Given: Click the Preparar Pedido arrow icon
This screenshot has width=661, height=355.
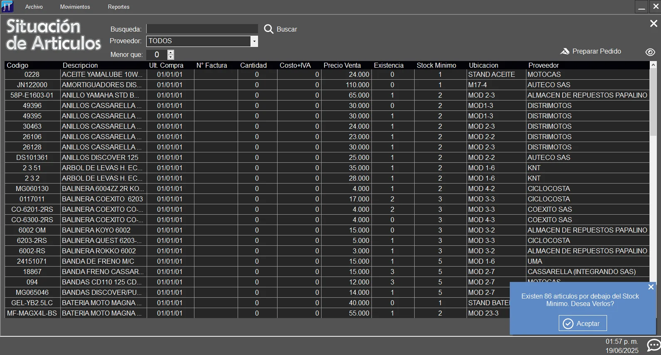Looking at the screenshot, I should (565, 51).
